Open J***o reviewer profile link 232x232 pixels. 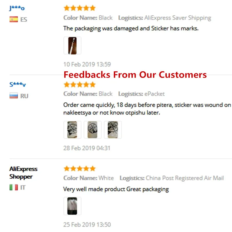(17, 8)
